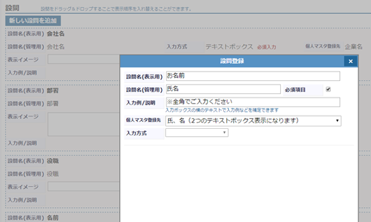371x222 pixels.
Task: Click the 設問 section heading
Action: click(12, 8)
